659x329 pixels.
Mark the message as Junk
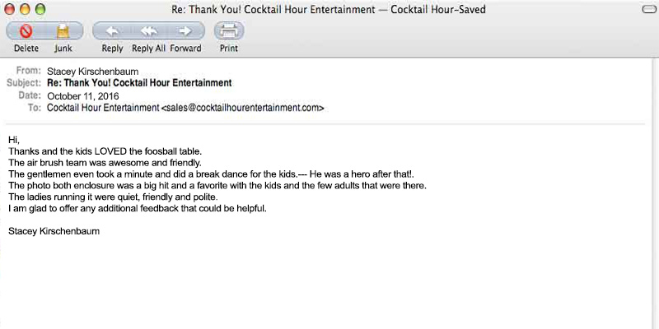pyautogui.click(x=63, y=31)
